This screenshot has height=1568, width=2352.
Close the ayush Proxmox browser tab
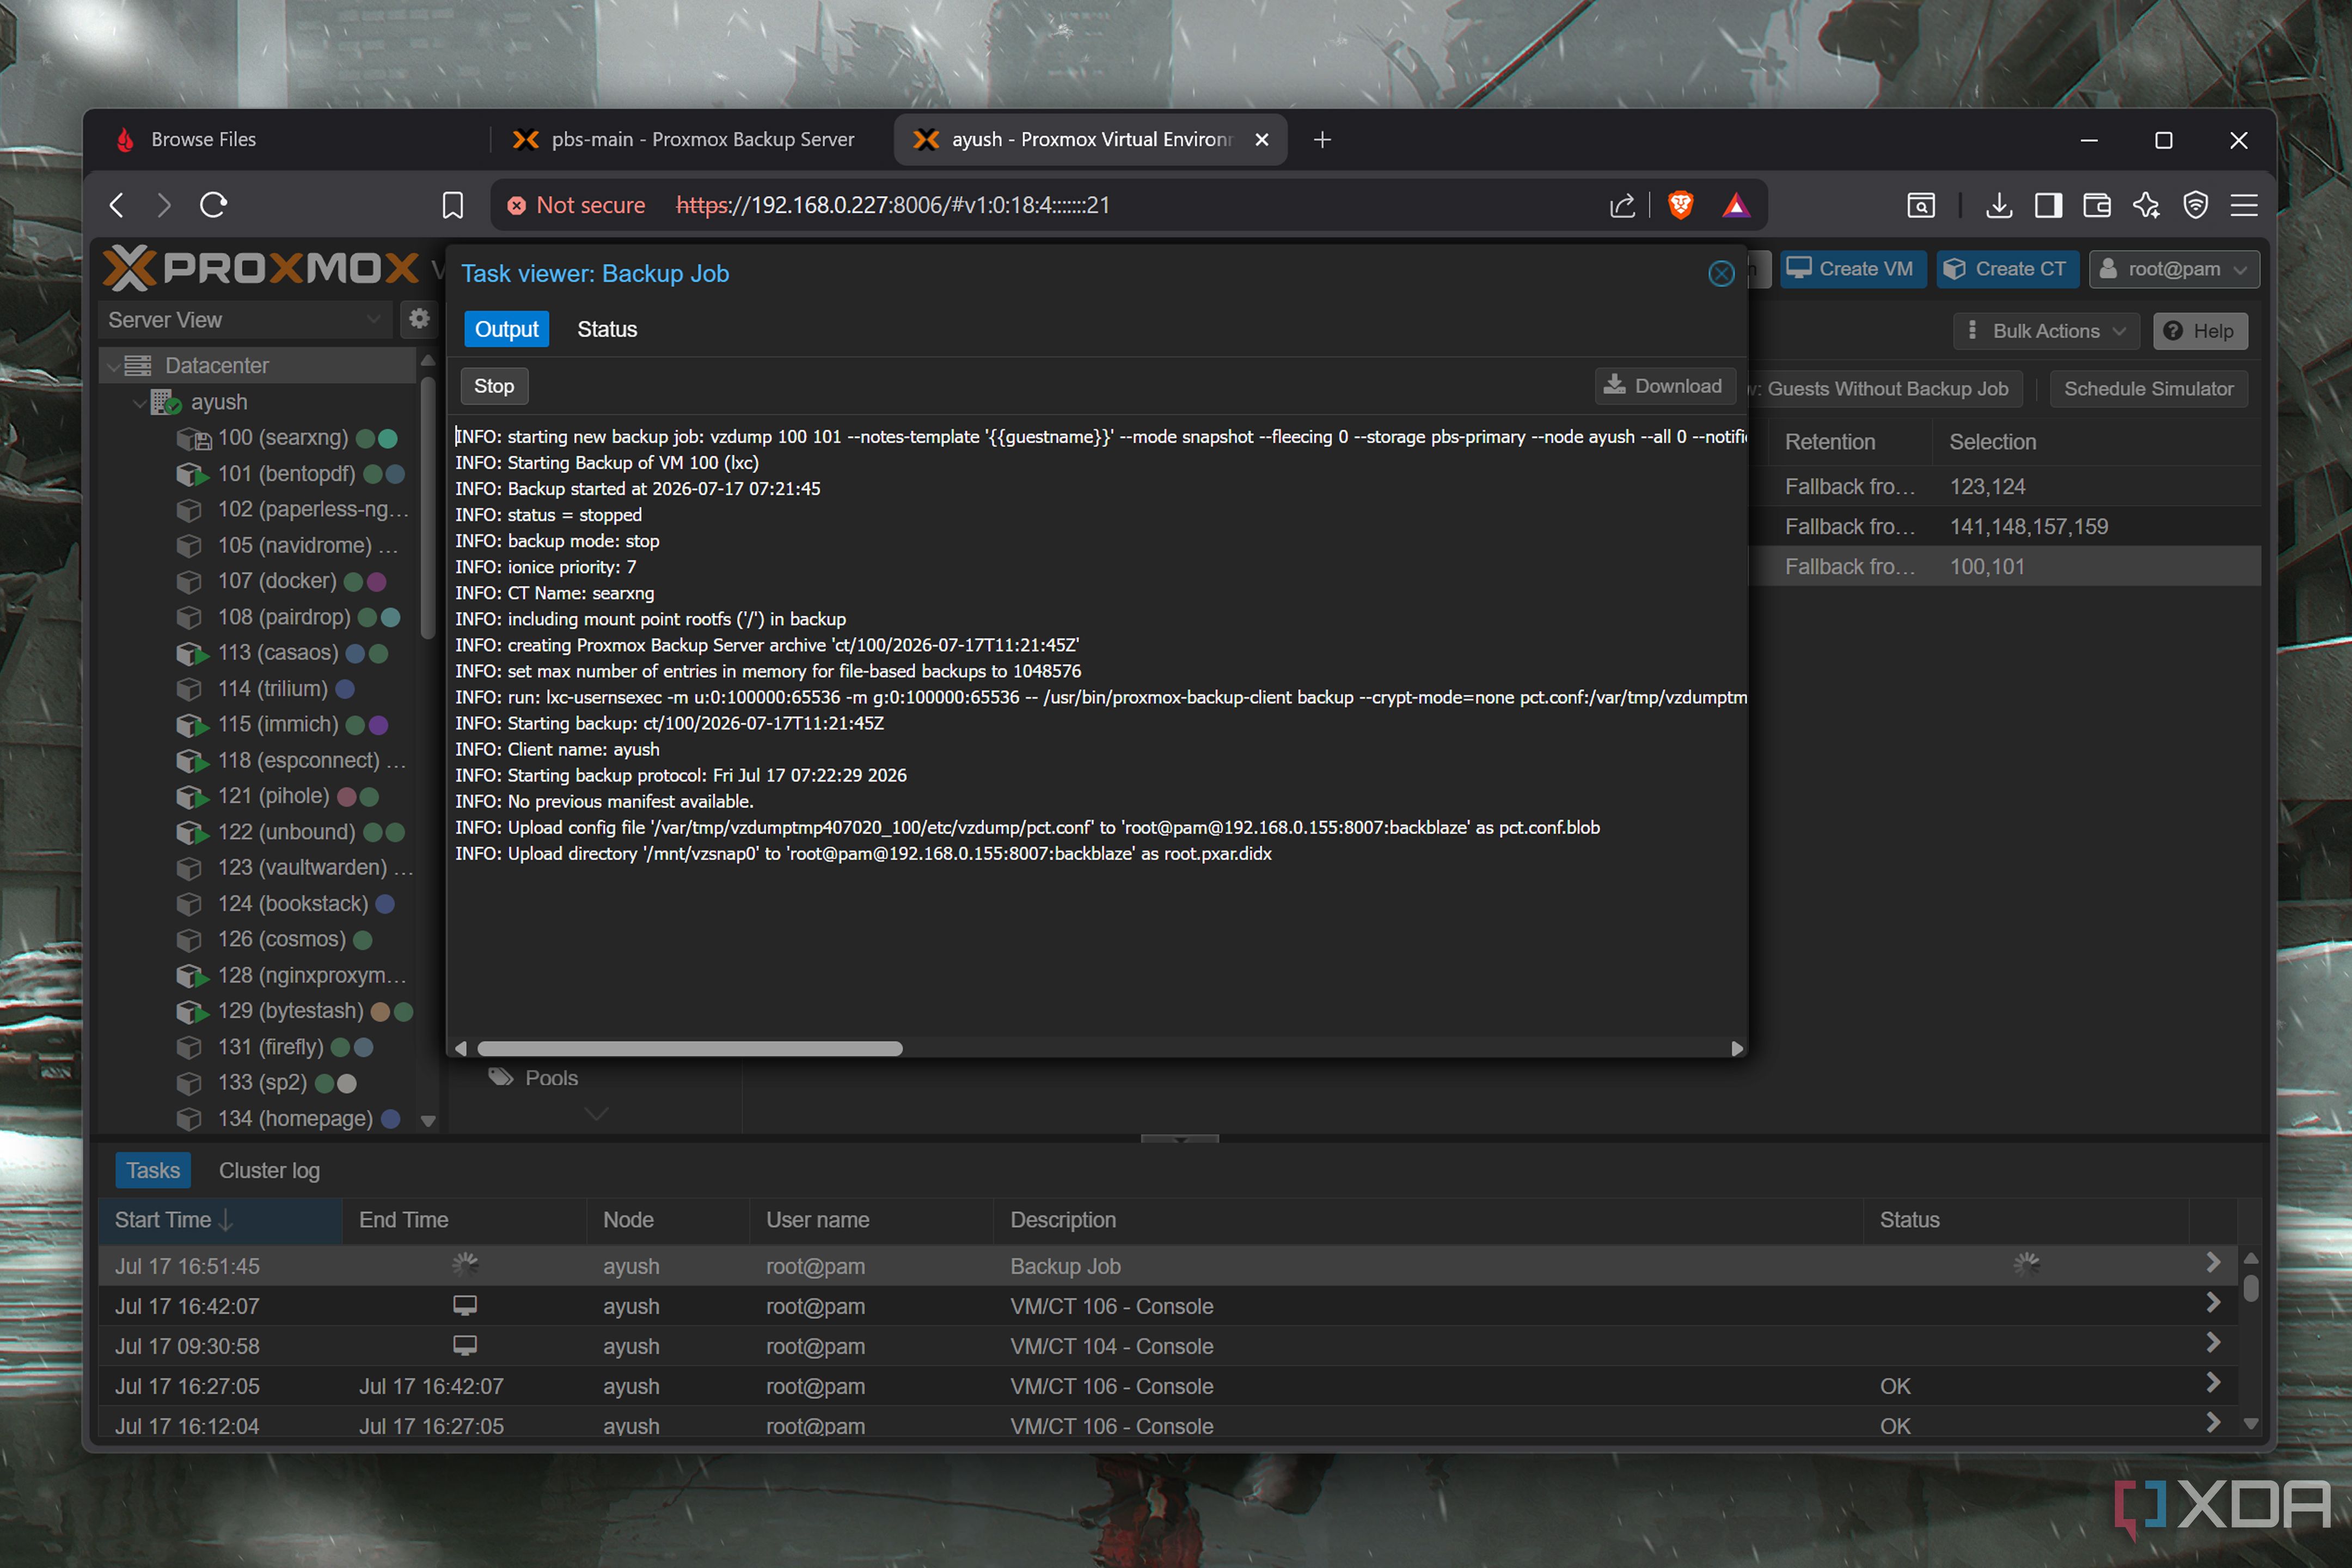coord(1262,140)
